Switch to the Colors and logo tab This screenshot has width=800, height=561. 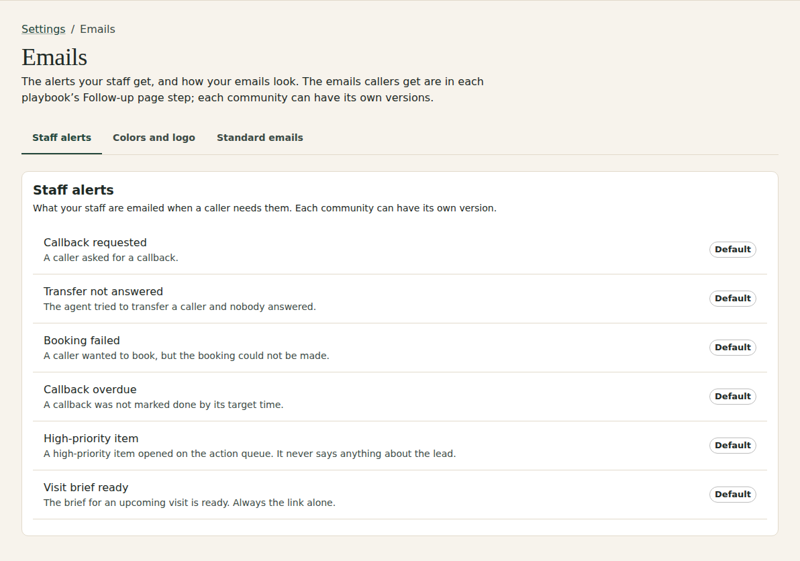click(154, 138)
